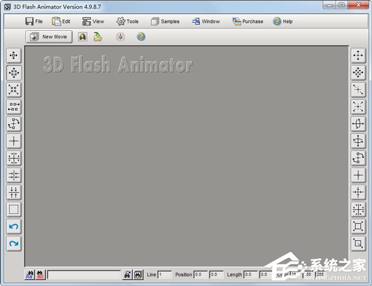Open the Tools menu
372x286 pixels.
(127, 22)
